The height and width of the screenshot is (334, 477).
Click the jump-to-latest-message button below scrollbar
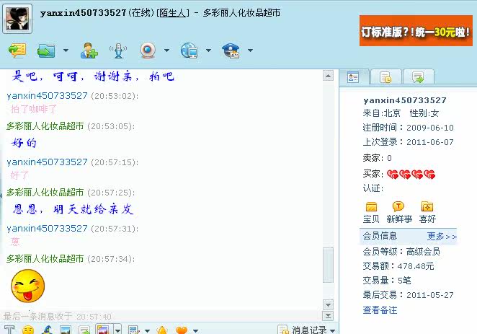pos(328,316)
